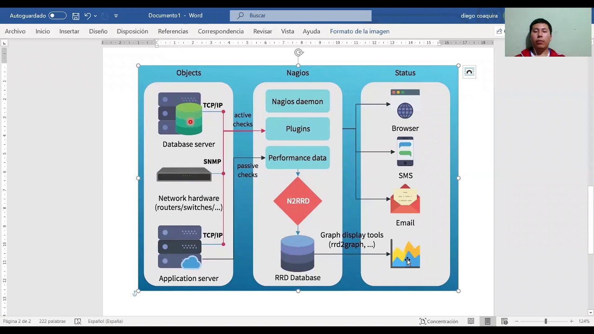Click the Database server icon in the diagram
The width and height of the screenshot is (594, 334).
point(180,114)
